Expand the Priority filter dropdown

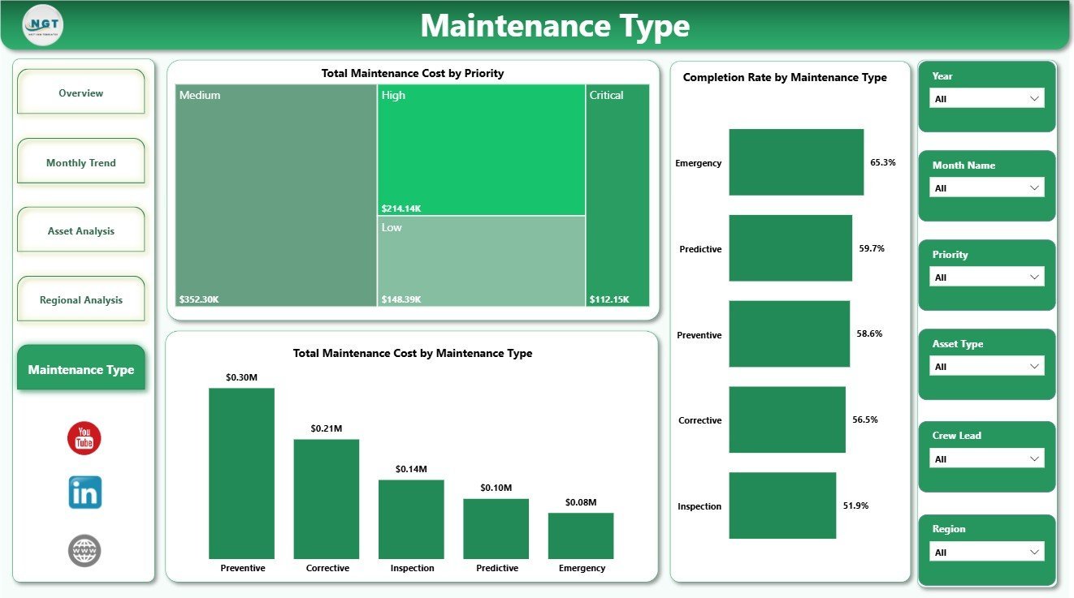click(986, 277)
